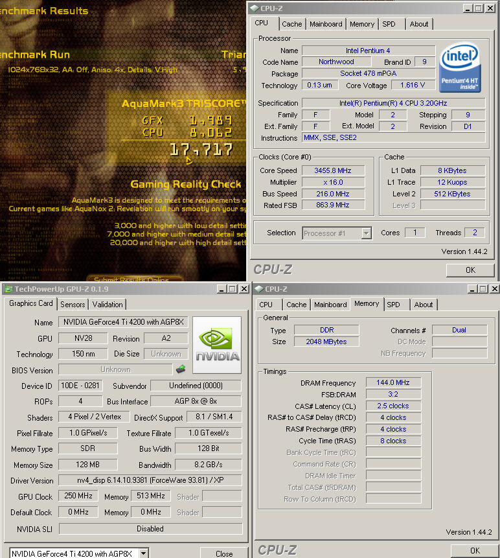Click the Core Voltage 1.616 V value
This screenshot has width=500, height=558.
[413, 85]
